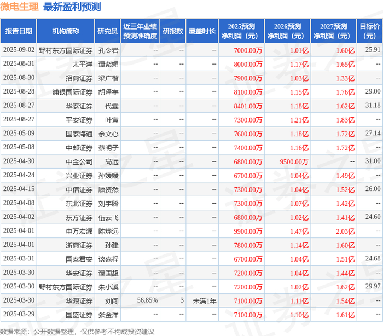Click analyst name 朱小溪
The height and width of the screenshot is (336, 383).
108,287
